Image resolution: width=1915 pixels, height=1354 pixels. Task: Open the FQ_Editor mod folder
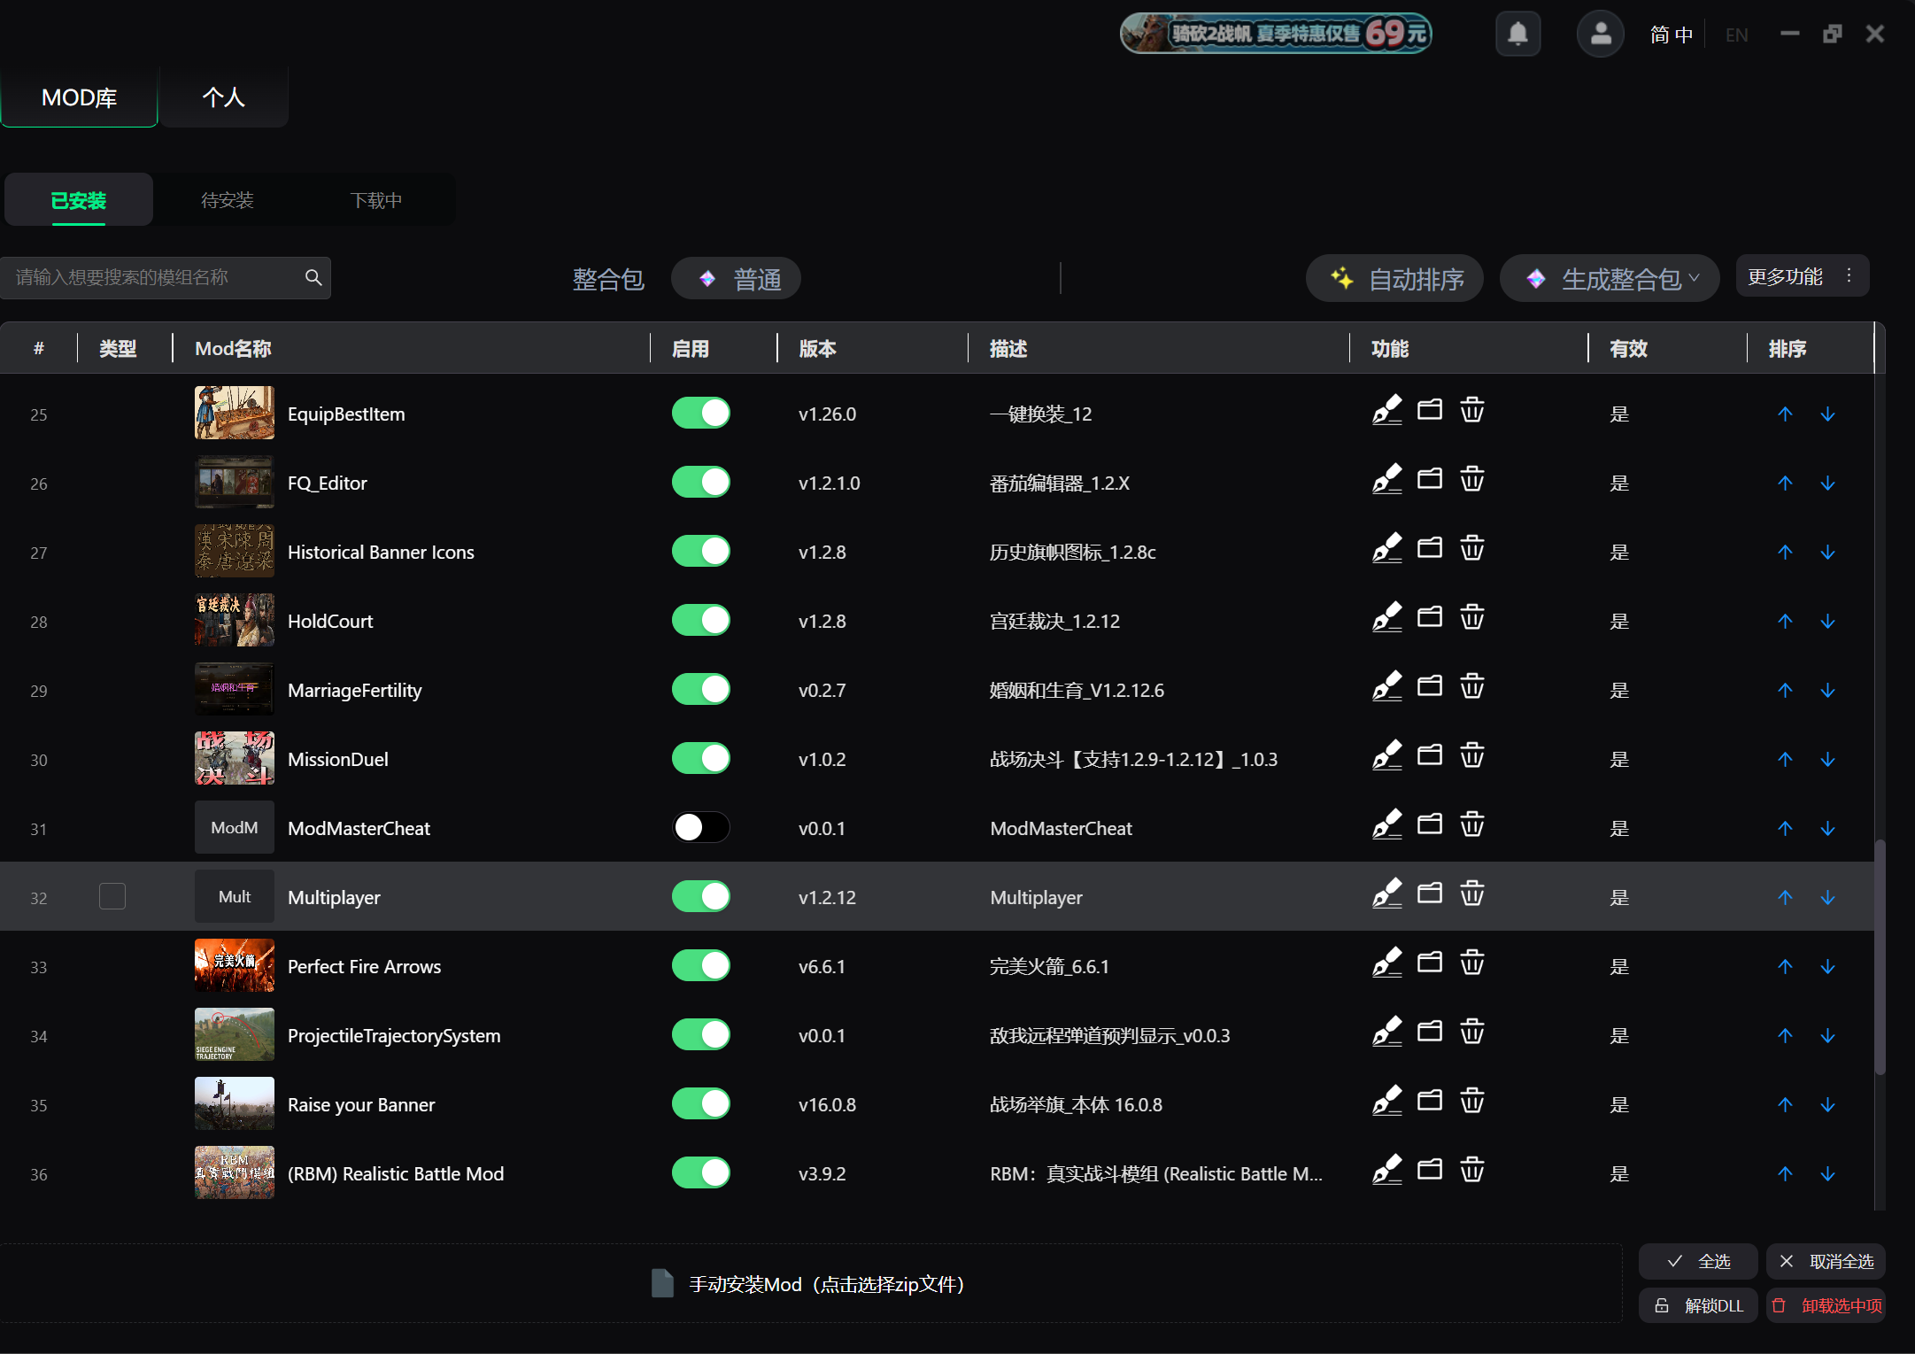click(1430, 479)
